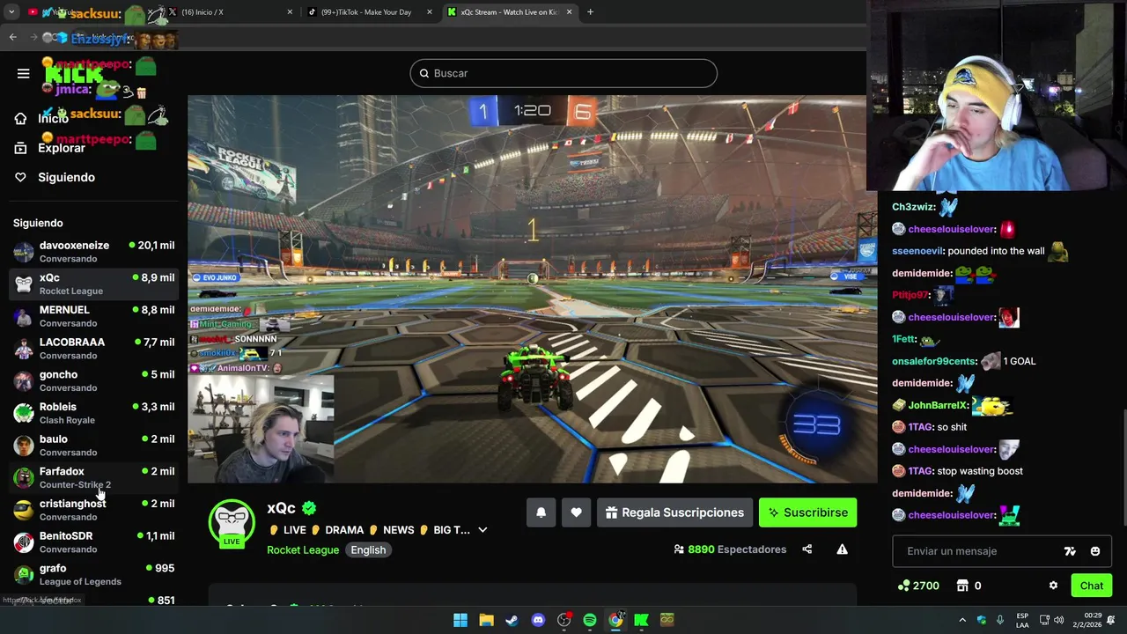
Task: Close the TikTok browser tab
Action: 430,12
